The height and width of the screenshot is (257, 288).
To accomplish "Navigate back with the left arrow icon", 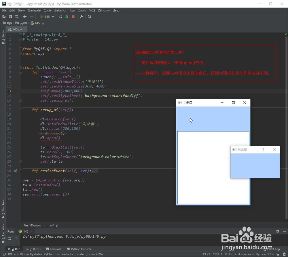I will click(x=25, y=17).
